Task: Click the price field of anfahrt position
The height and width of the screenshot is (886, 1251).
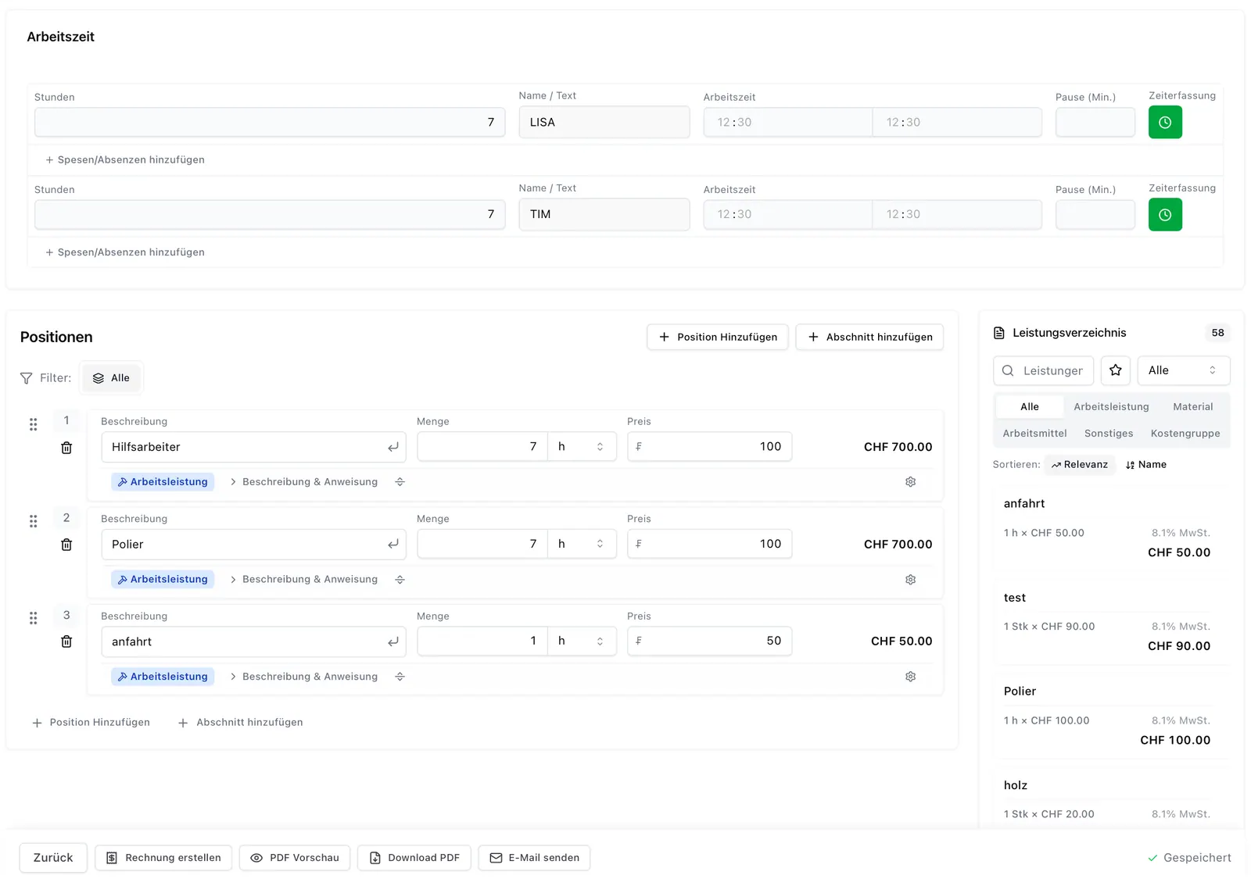Action: (709, 641)
